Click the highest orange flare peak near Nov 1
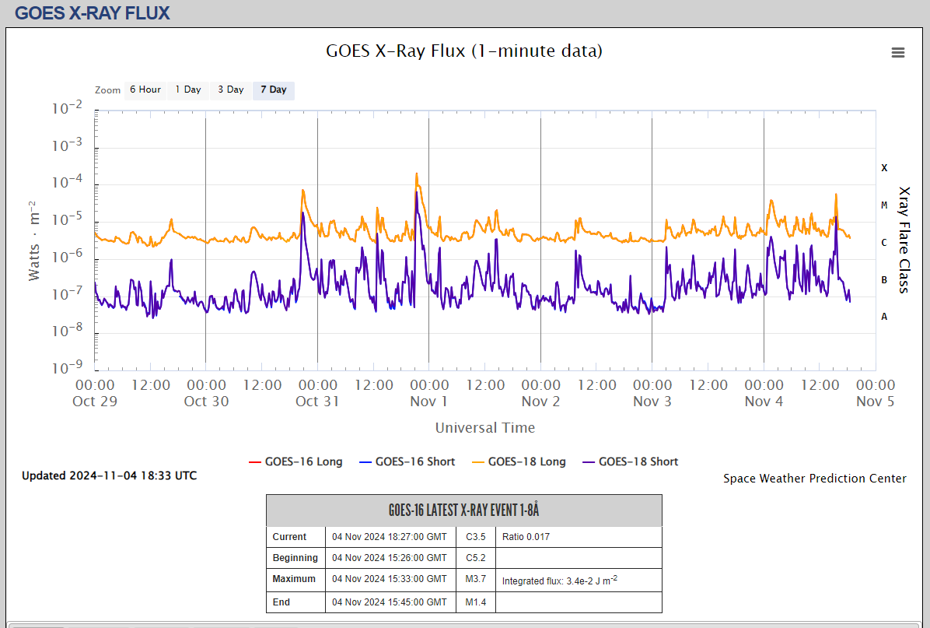Screen dimensions: 930x628 tap(417, 174)
